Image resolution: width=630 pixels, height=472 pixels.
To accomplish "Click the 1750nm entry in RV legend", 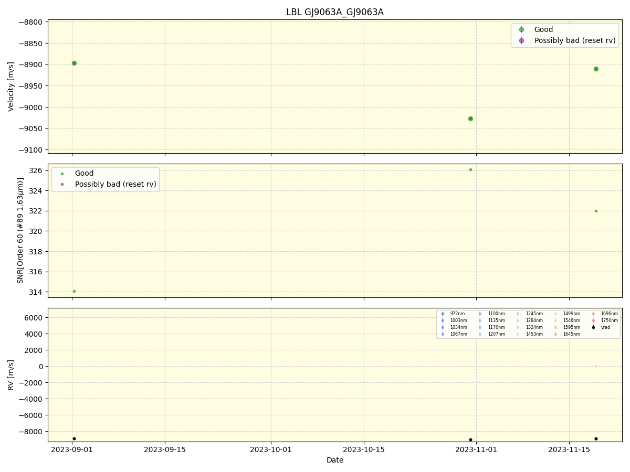I will (610, 320).
